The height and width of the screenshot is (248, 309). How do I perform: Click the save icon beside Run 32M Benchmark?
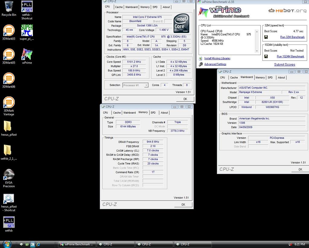266,37
